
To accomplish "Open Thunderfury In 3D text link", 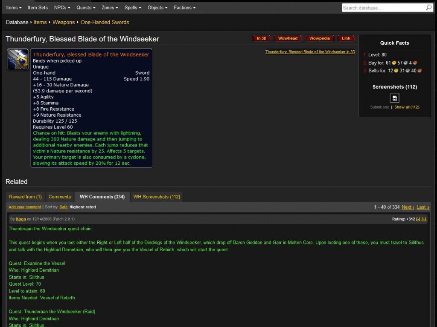I will (310, 52).
